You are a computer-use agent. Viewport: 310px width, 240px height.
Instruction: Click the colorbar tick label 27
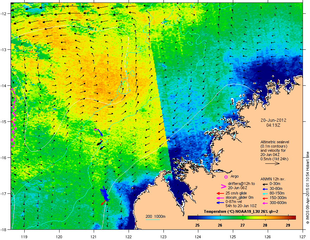coord(243,225)
